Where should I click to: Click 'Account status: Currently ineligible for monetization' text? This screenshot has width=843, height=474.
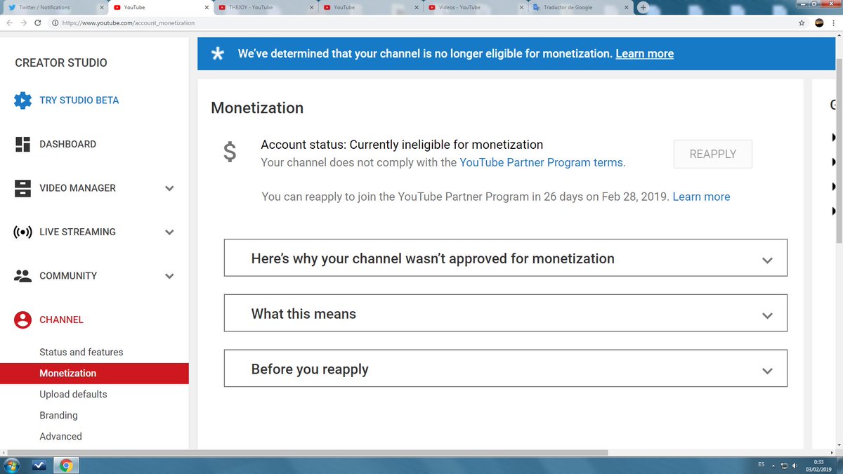tap(402, 145)
